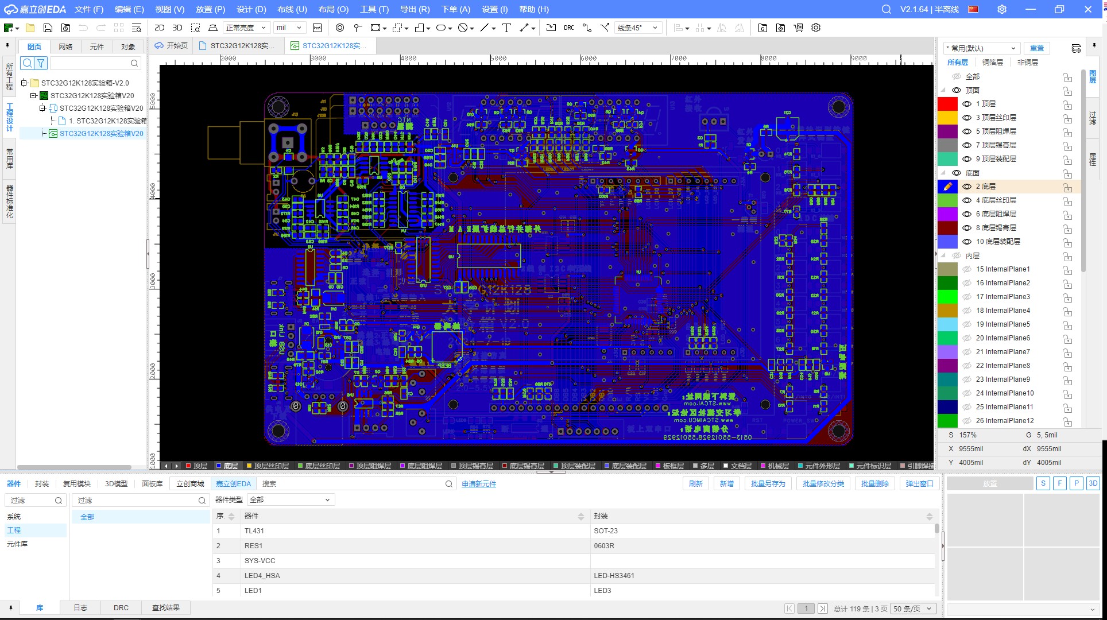Toggle visibility of 2 底层
Viewport: 1107px width, 620px height.
pyautogui.click(x=967, y=187)
